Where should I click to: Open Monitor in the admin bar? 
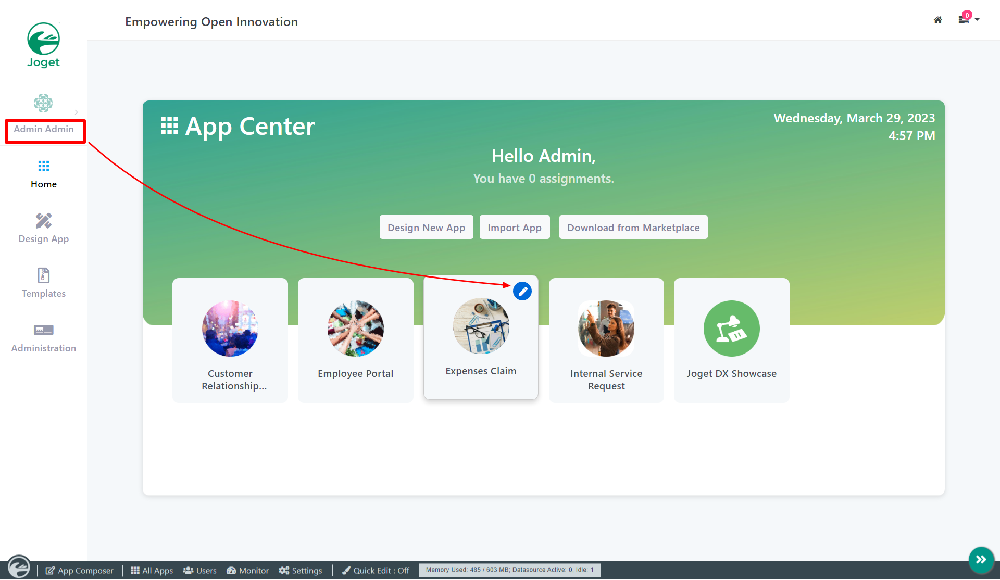tap(247, 571)
